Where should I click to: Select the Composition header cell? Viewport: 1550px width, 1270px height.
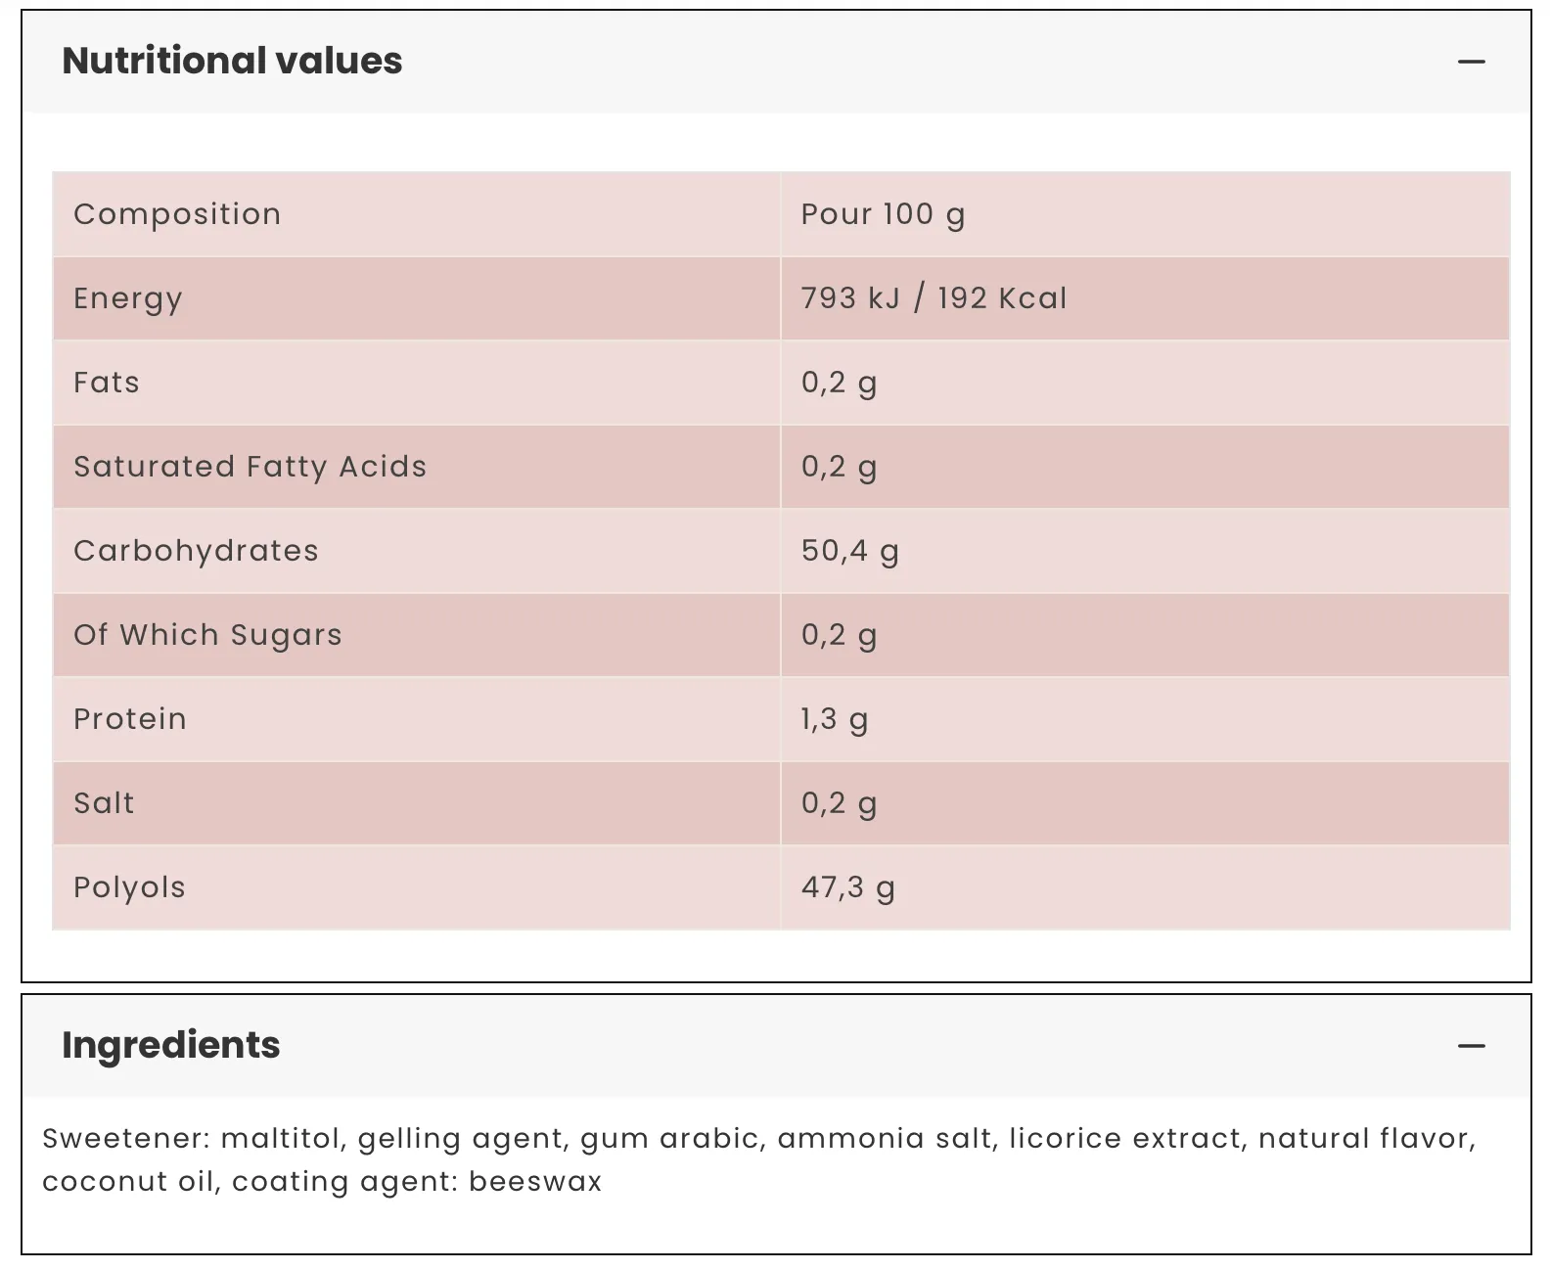point(177,214)
